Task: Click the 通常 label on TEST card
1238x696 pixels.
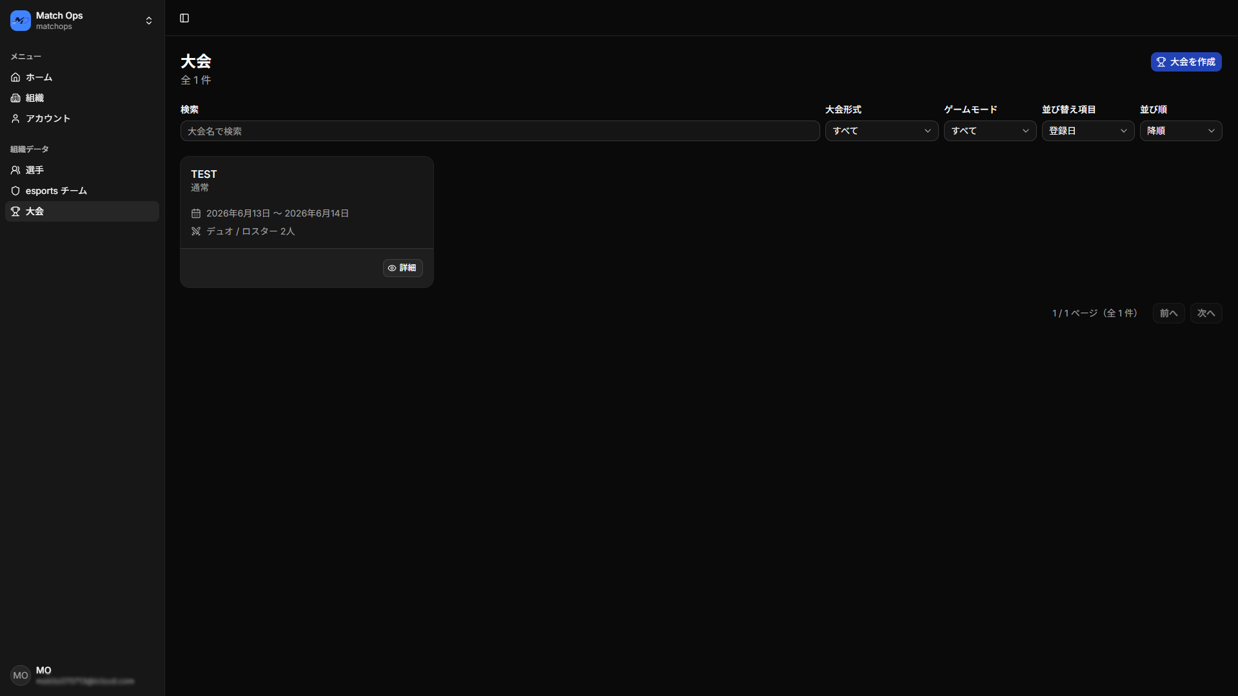Action: tap(200, 188)
